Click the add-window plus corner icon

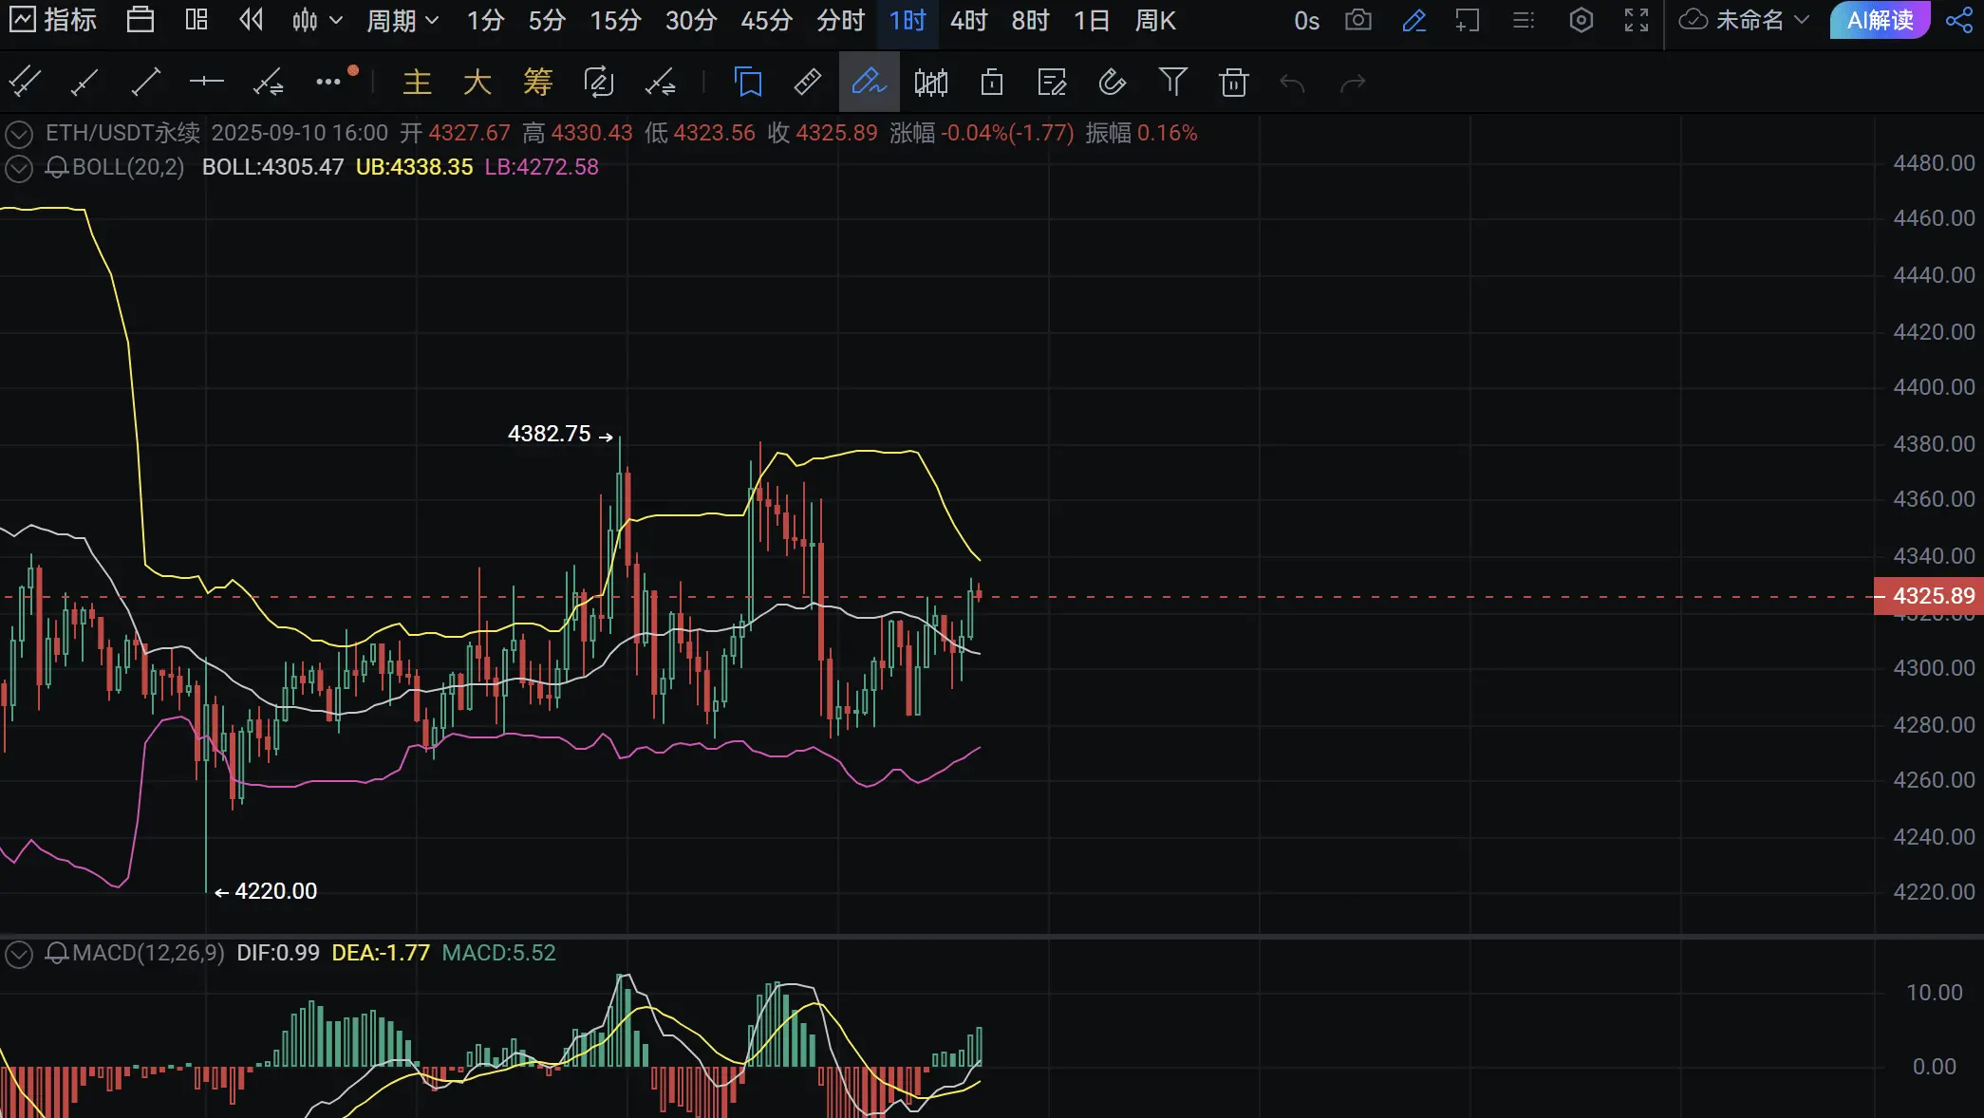click(x=1468, y=20)
